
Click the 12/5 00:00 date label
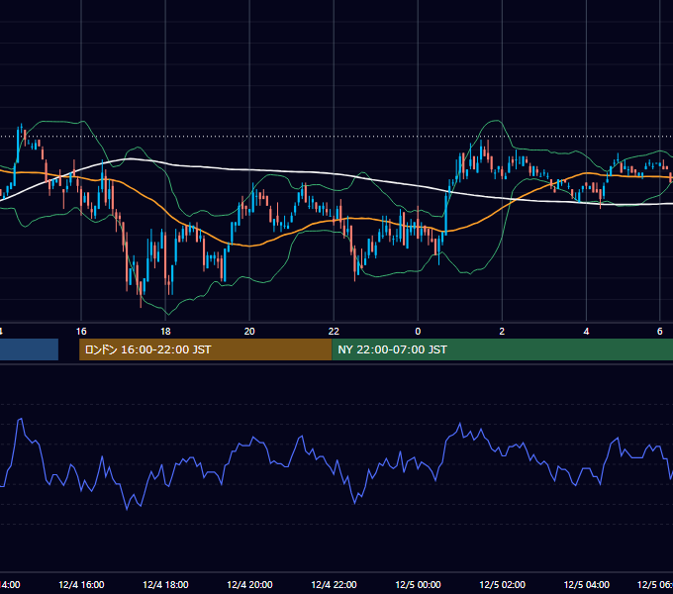[418, 584]
